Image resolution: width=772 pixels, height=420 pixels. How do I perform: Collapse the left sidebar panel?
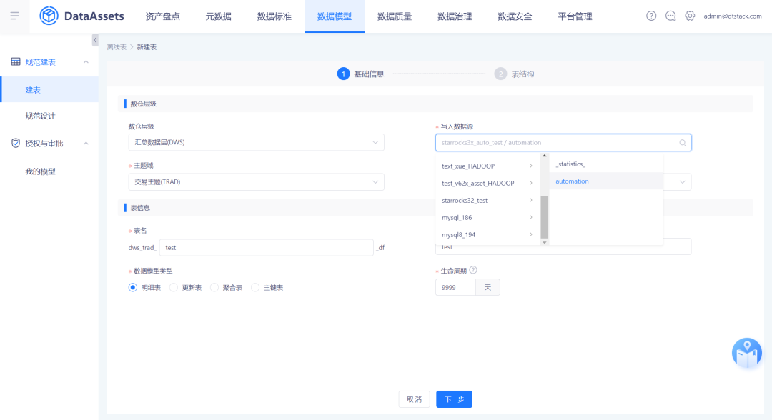[95, 41]
